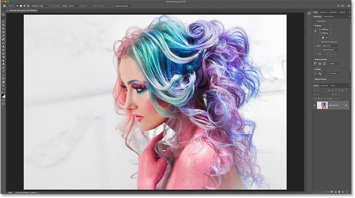The width and height of the screenshot is (355, 198).
Task: Click the Feather value input field
Action: click(x=44, y=6)
